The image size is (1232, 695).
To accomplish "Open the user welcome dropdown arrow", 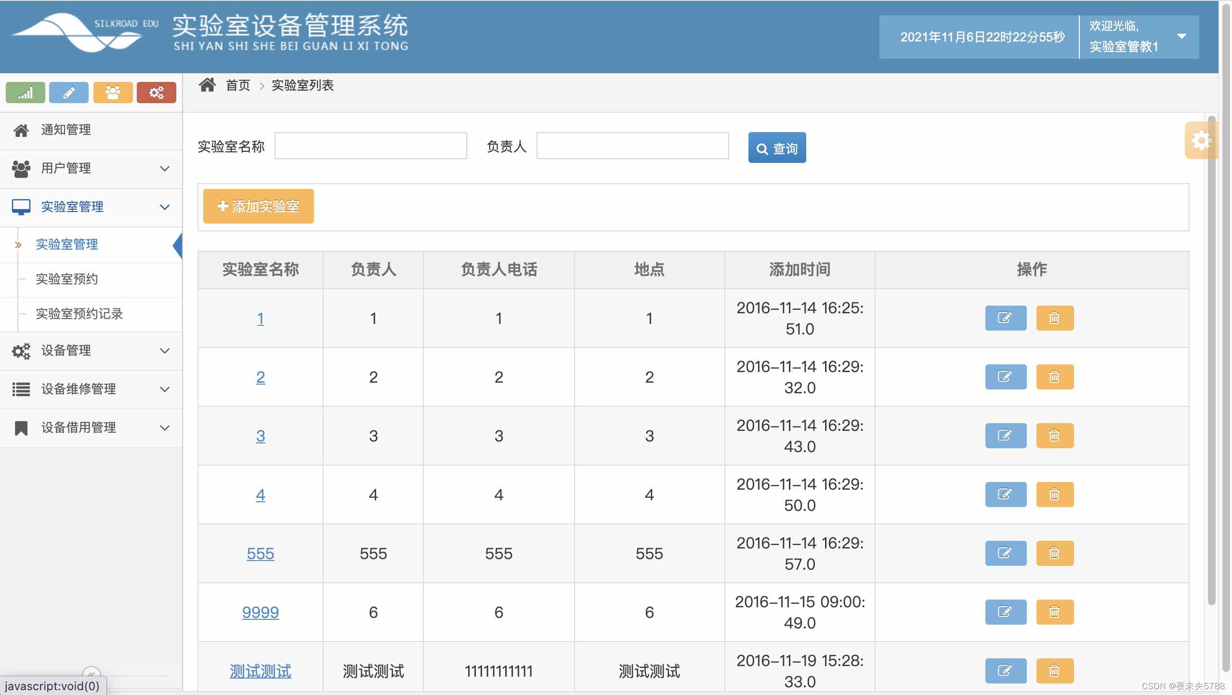I will point(1181,37).
